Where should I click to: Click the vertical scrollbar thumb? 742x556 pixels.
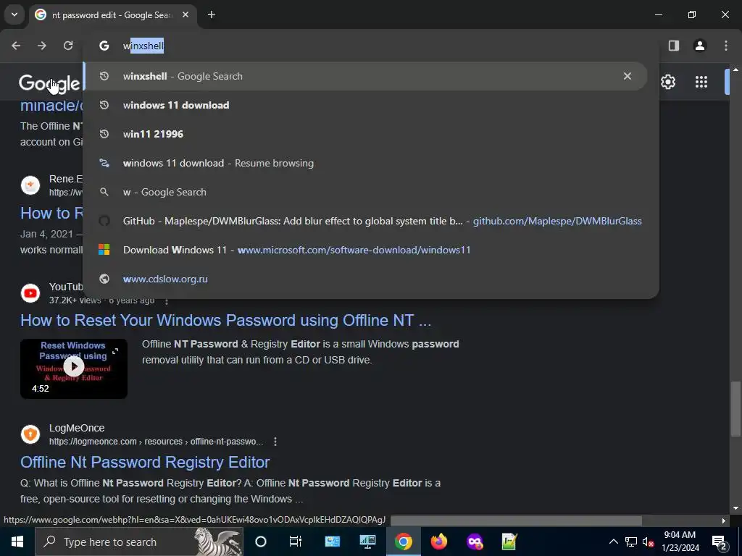pos(735,408)
